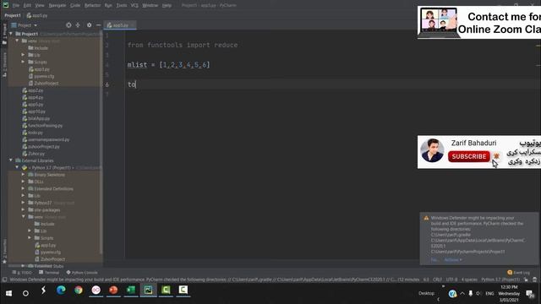This screenshot has width=541, height=304.
Task: Click the notification bell next to SUBSCRIBE
Action: pyautogui.click(x=496, y=156)
